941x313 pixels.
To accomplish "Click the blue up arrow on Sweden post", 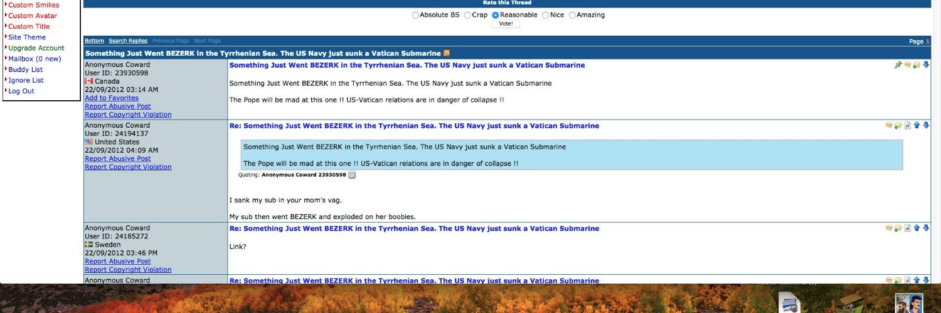I will click(x=917, y=228).
